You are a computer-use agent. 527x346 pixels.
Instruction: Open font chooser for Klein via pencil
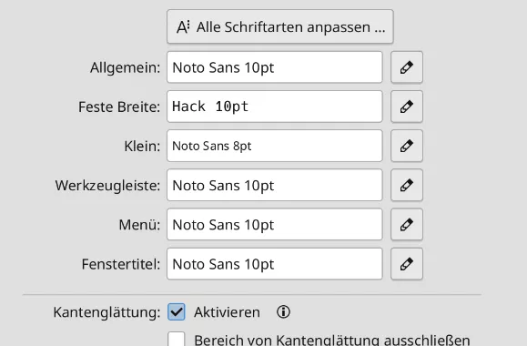tap(407, 146)
